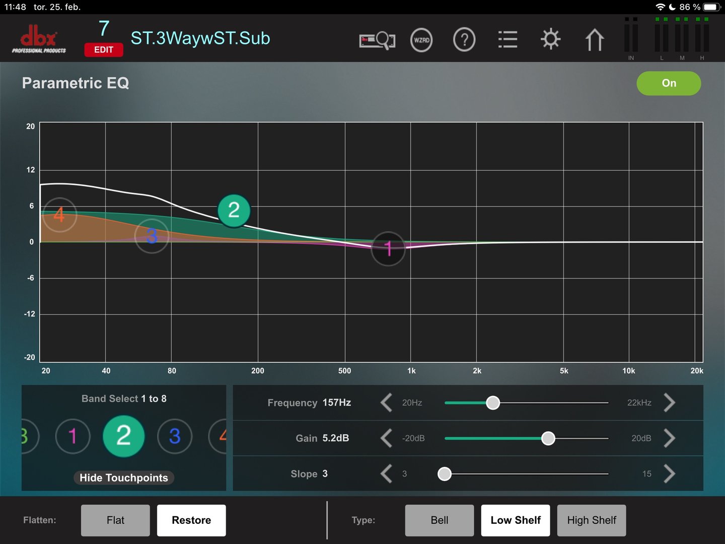Tap the Type: label
The width and height of the screenshot is (725, 544).
pyautogui.click(x=364, y=520)
